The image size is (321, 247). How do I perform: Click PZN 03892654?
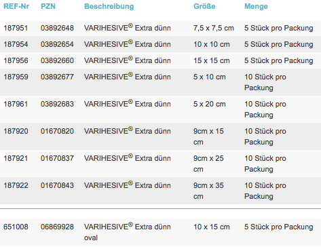tap(57, 44)
